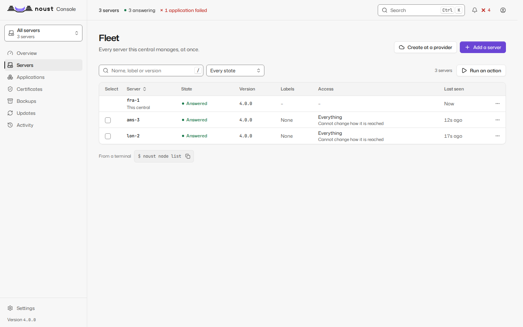This screenshot has height=327, width=523.
Task: Click 17s ago last seen value
Action: tap(453, 136)
